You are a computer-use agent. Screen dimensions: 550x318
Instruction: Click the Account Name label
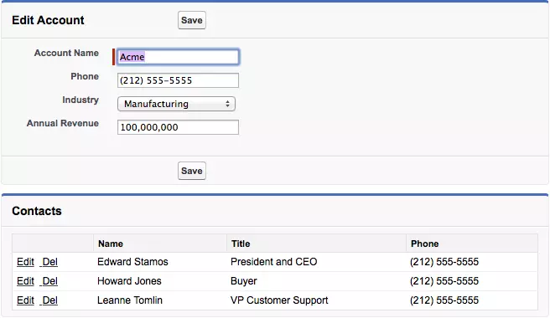point(66,53)
